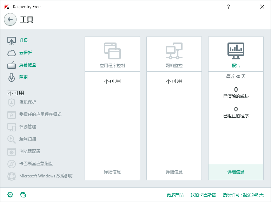This screenshot has height=202, width=271.
Task: Click the 报告 report title link
Action: coord(236,66)
